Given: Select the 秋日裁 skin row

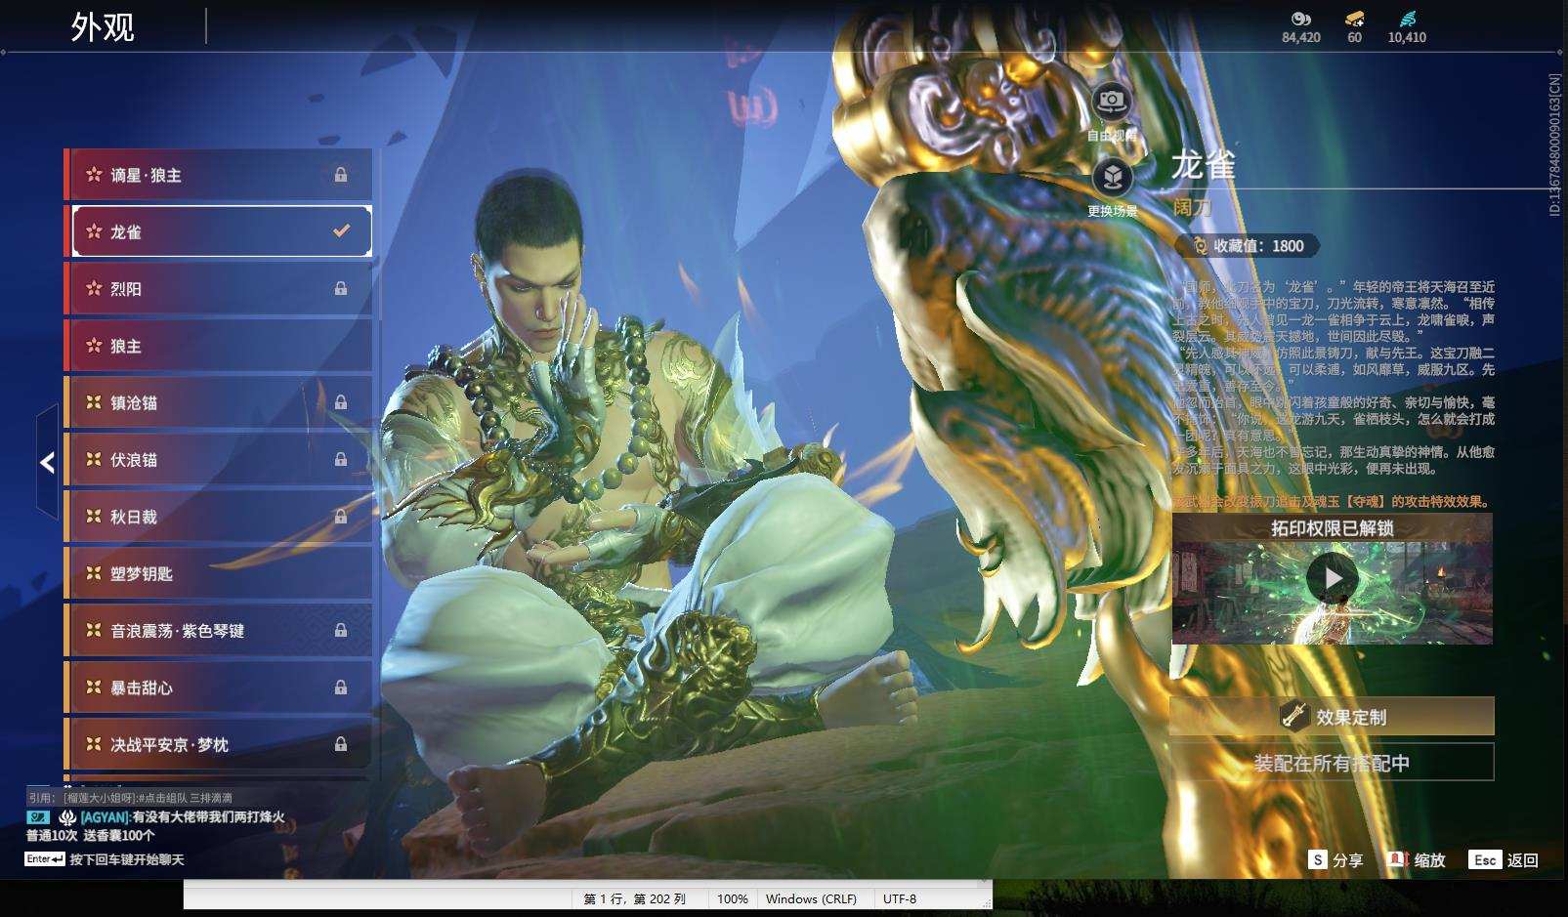Looking at the screenshot, I should 218,517.
